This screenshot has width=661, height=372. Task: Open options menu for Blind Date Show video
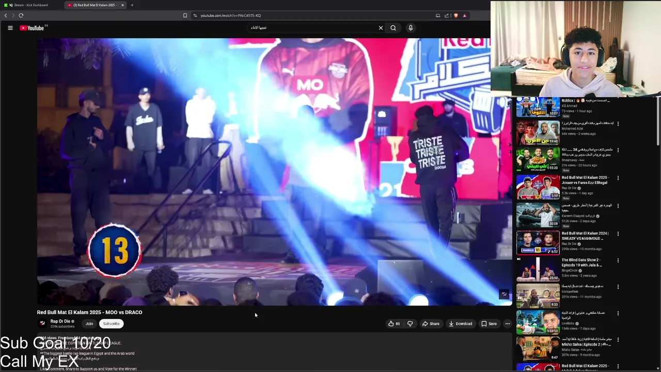click(618, 261)
